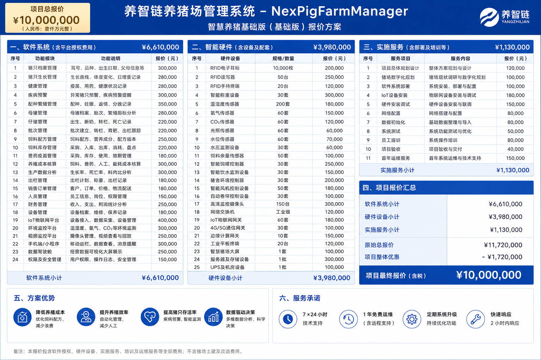Click the 备注 footnote at the bottom
The height and width of the screenshot is (360, 541).
pyautogui.click(x=128, y=351)
